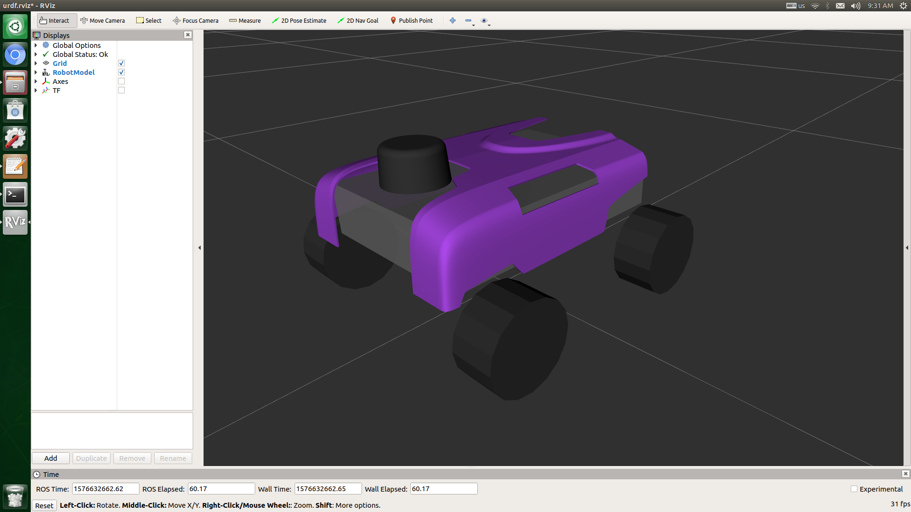Uncheck the RobotModel display
Screen dimensions: 911x512
pos(121,72)
